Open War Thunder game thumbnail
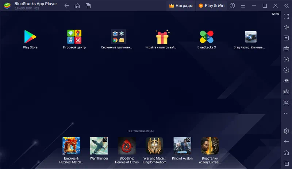Image resolution: width=292 pixels, height=169 pixels. coord(99,146)
